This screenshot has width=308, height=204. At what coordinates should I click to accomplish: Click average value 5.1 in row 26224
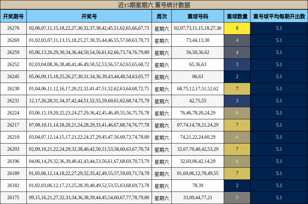tap(279, 113)
